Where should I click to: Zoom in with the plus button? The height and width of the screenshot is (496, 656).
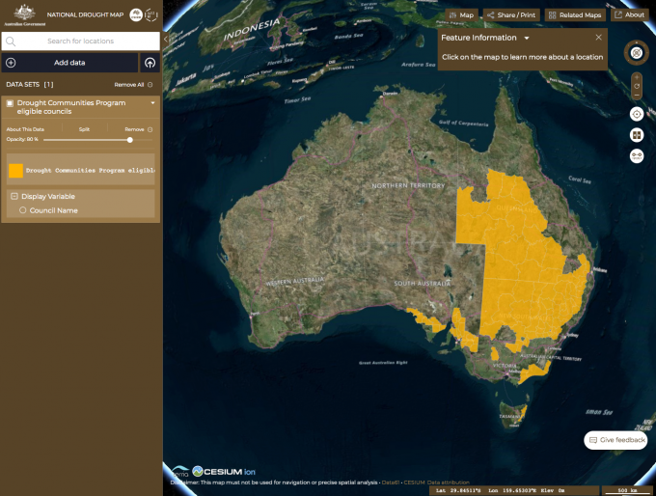pos(637,77)
